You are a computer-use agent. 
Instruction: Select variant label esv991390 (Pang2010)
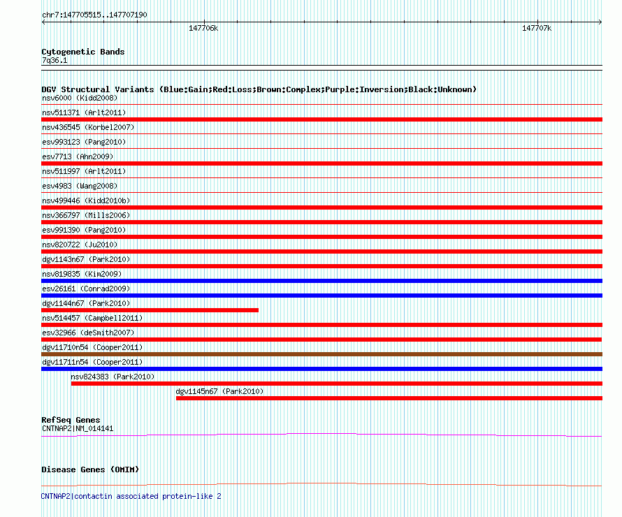(x=84, y=230)
